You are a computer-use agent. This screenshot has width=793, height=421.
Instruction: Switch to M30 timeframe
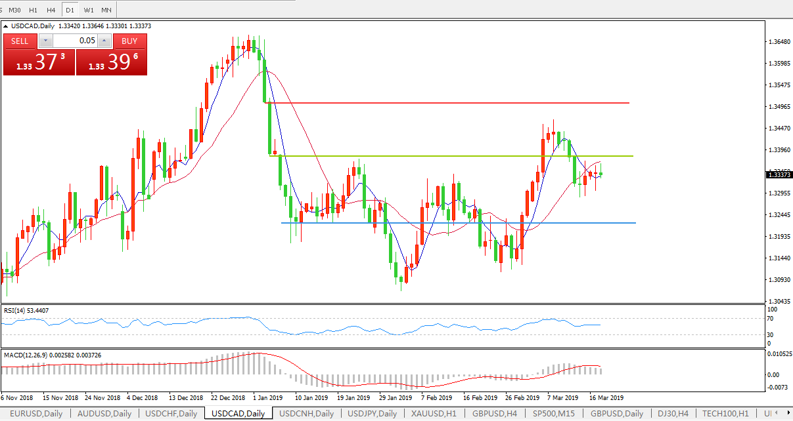(16, 10)
